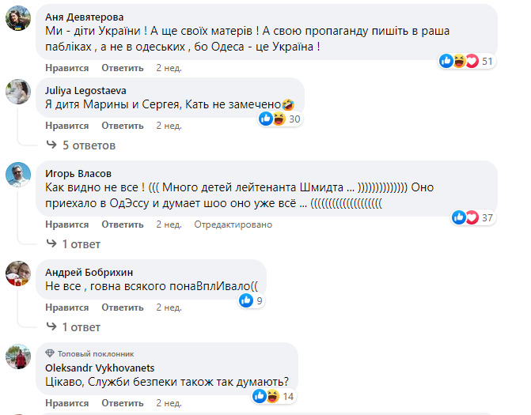Image resolution: width=531 pixels, height=415 pixels.
Task: View reactions with 30 count on Juliya's comment
Action: click(280, 119)
